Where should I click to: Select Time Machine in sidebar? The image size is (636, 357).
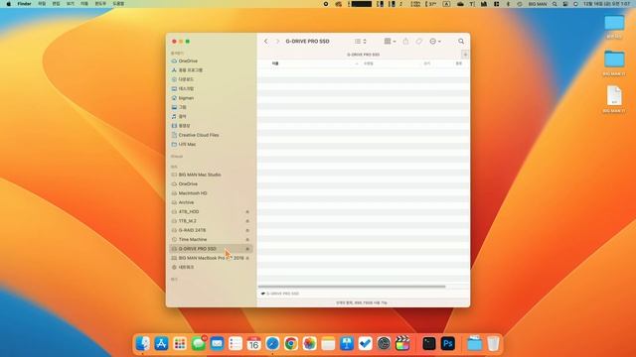(193, 240)
